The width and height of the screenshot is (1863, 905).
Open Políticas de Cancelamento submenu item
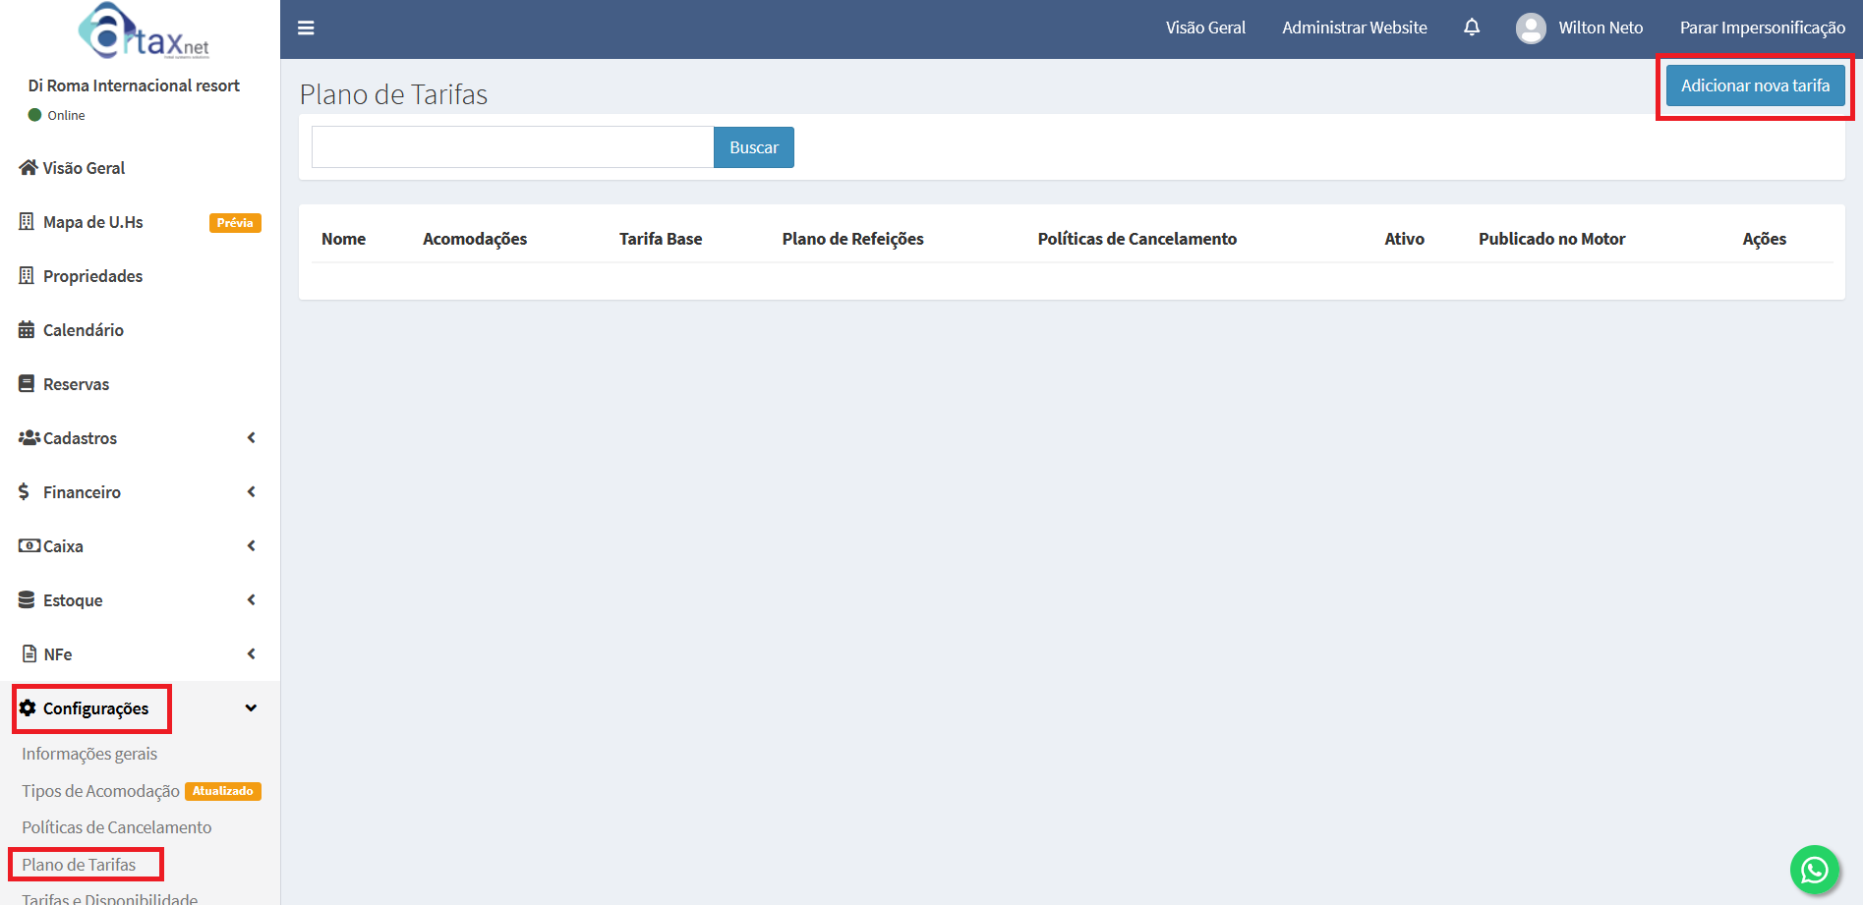[116, 827]
